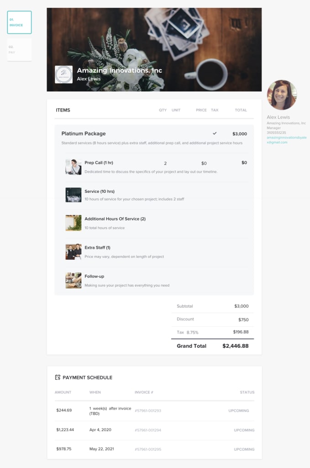
Task: Click the Amazing Innovations company logo
Action: (64, 74)
